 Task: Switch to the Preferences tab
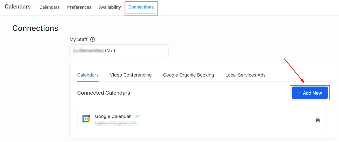79,7
